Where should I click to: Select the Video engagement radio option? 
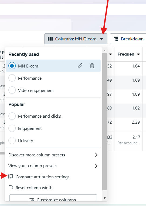(12, 90)
